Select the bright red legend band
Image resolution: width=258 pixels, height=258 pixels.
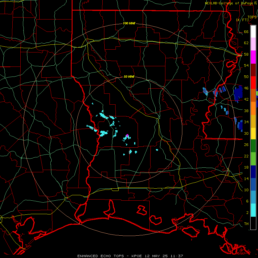[x=253, y=83]
